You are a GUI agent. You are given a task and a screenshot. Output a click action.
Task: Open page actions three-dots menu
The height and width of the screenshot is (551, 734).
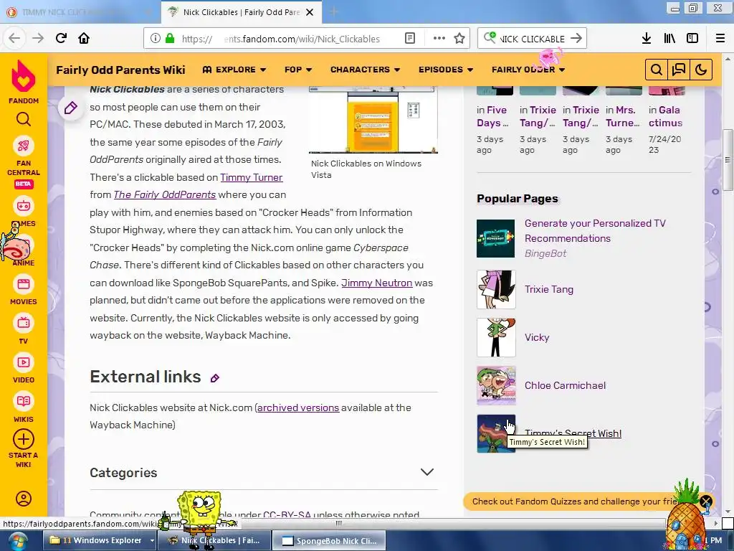[x=439, y=39]
